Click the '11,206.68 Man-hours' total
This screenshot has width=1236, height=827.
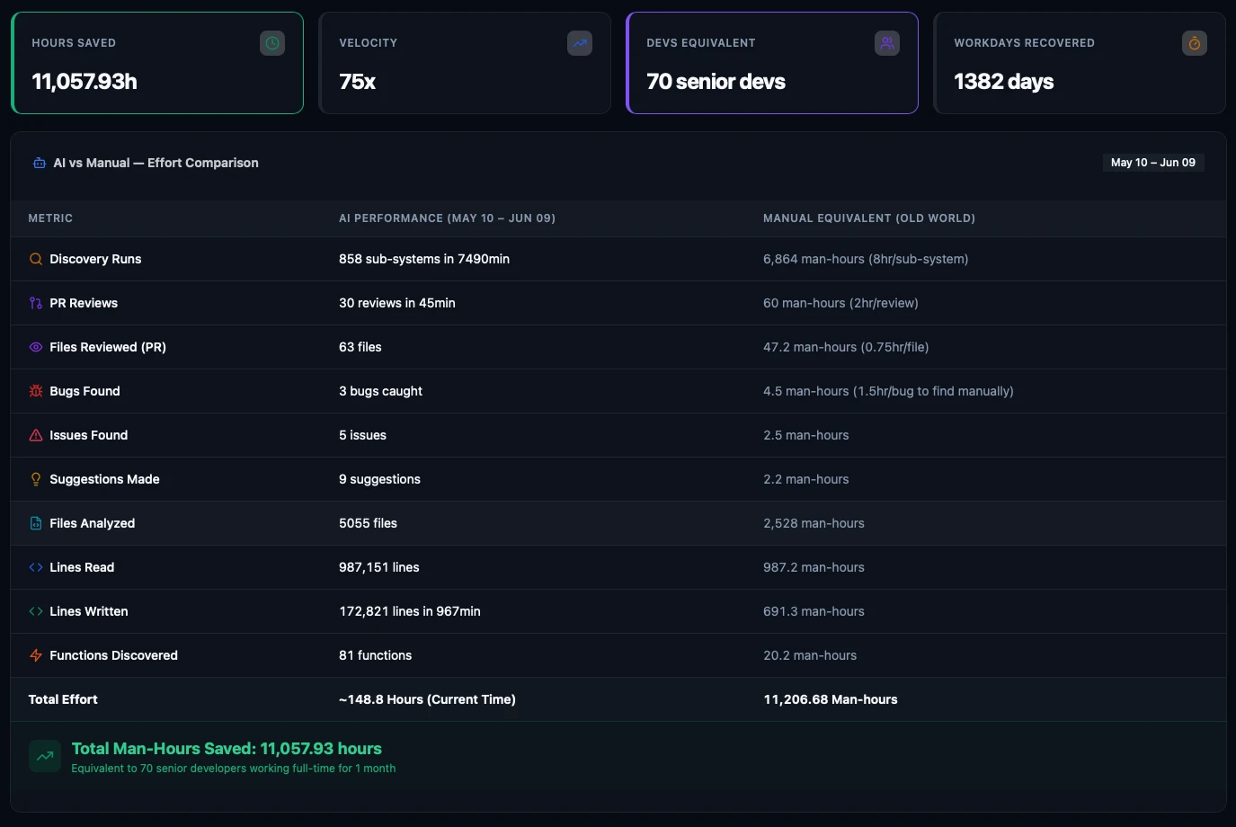[x=831, y=699]
